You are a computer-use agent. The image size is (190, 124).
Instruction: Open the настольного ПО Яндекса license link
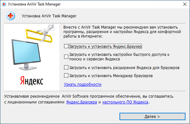125,102
